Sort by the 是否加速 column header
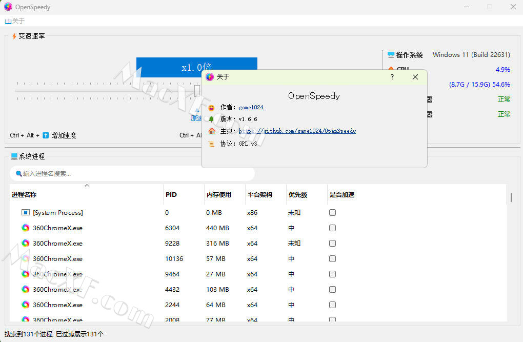This screenshot has width=523, height=342. 342,194
